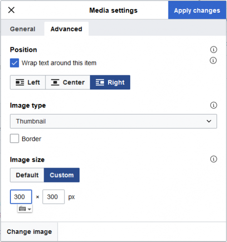Open the Image type info icon

213,105
